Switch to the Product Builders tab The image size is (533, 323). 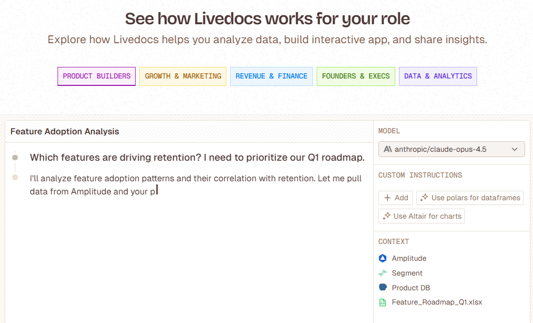click(97, 76)
